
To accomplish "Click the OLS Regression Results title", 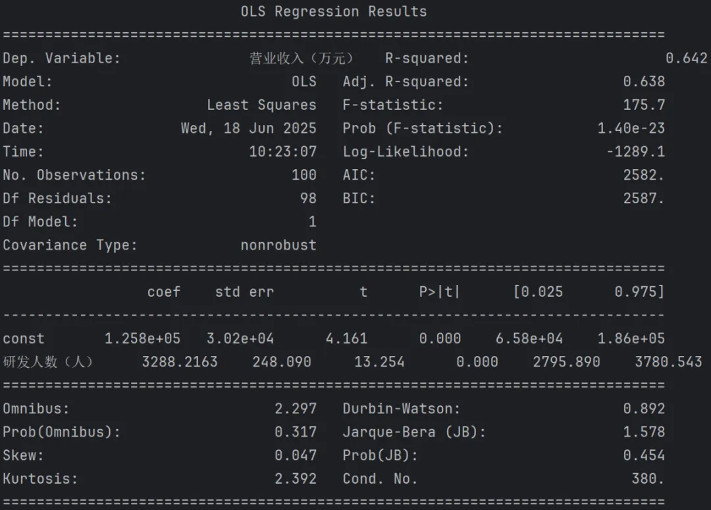I will [x=334, y=11].
